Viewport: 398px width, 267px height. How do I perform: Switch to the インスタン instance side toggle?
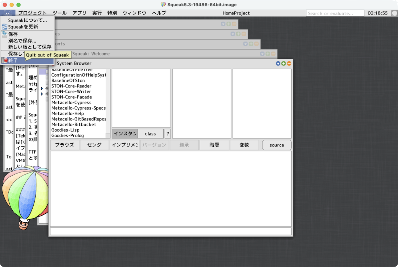[125, 134]
